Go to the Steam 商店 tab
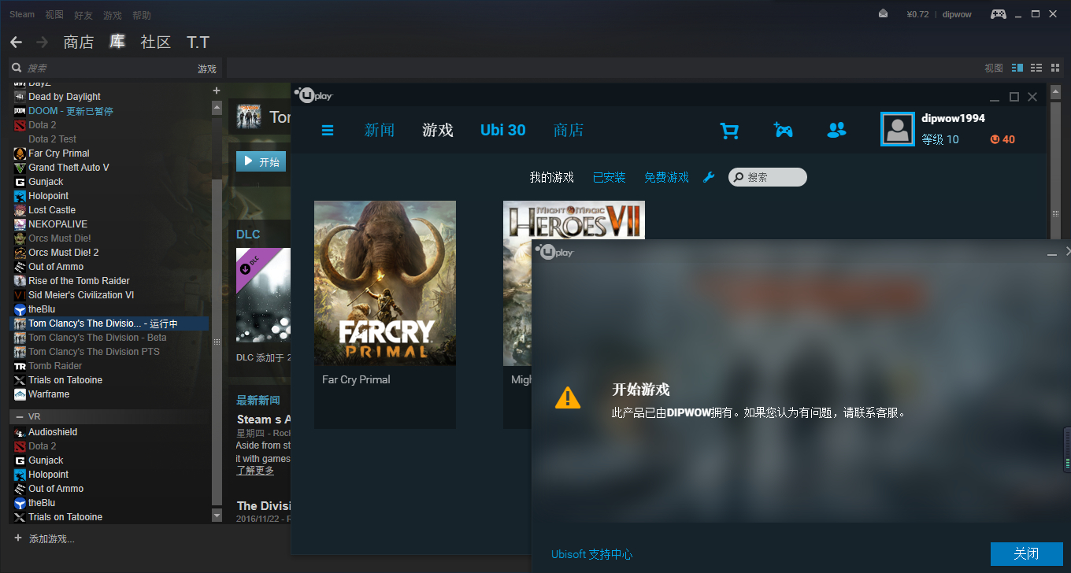Image resolution: width=1071 pixels, height=573 pixels. click(79, 43)
